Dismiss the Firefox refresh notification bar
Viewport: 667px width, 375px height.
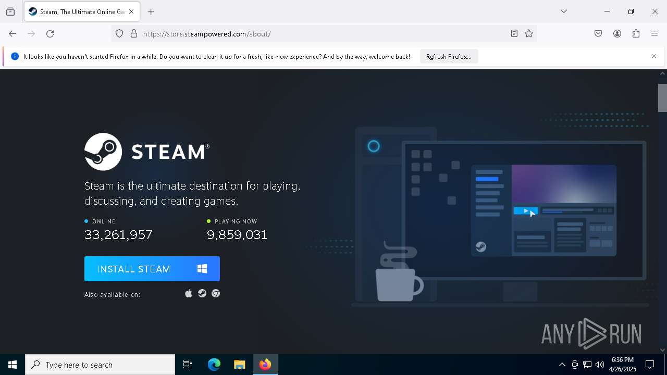pos(654,56)
